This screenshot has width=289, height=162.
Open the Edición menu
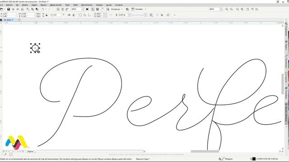point(9,5)
